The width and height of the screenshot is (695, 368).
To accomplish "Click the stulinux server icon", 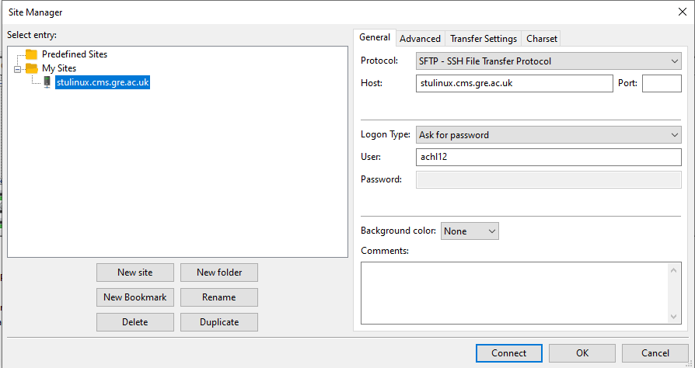I will (47, 82).
